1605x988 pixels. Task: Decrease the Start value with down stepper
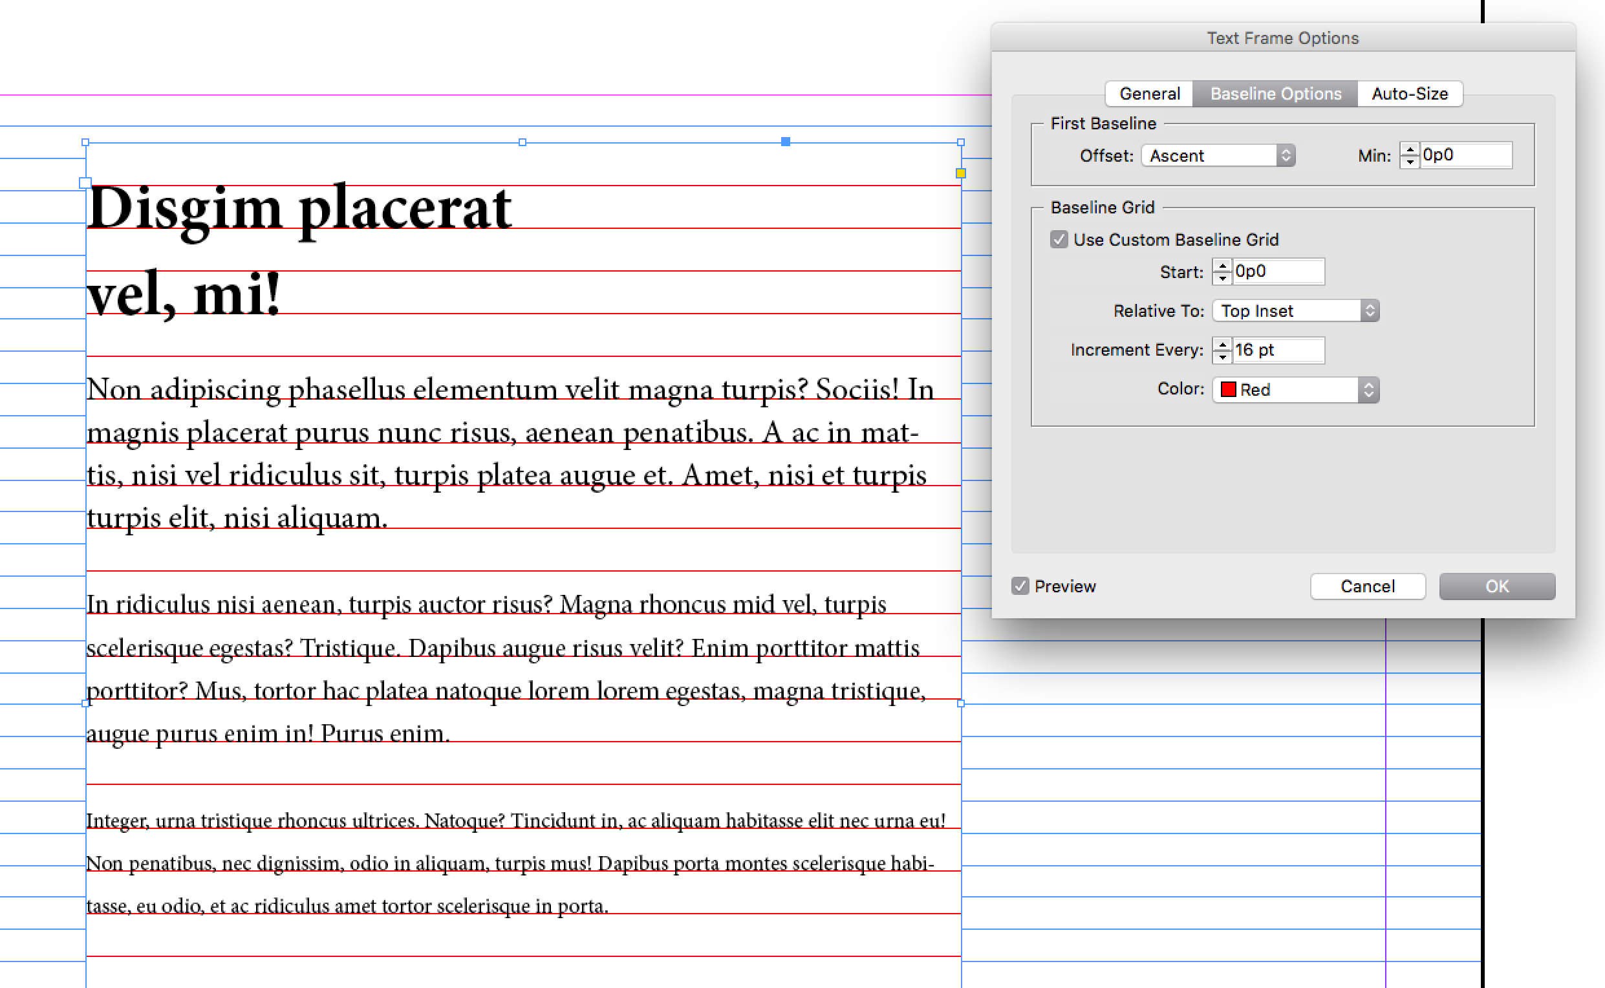[1222, 277]
